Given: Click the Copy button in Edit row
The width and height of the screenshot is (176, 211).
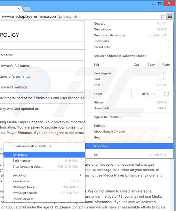Looking at the screenshot, I should (151, 64).
